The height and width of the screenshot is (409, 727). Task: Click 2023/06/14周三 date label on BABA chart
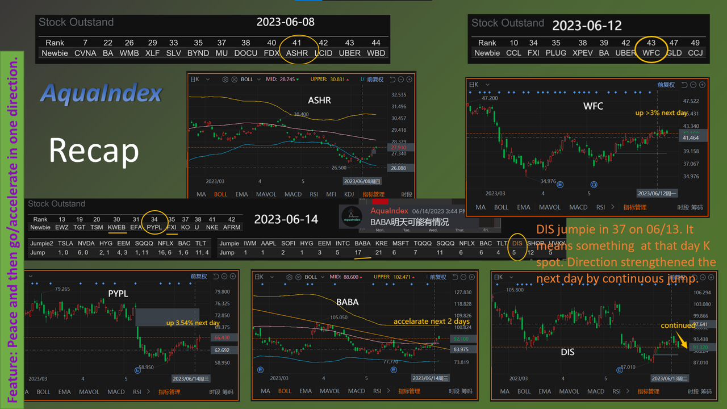pyautogui.click(x=431, y=378)
